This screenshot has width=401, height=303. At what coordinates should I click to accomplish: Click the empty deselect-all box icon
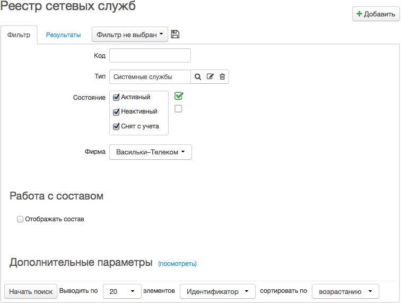coord(179,109)
